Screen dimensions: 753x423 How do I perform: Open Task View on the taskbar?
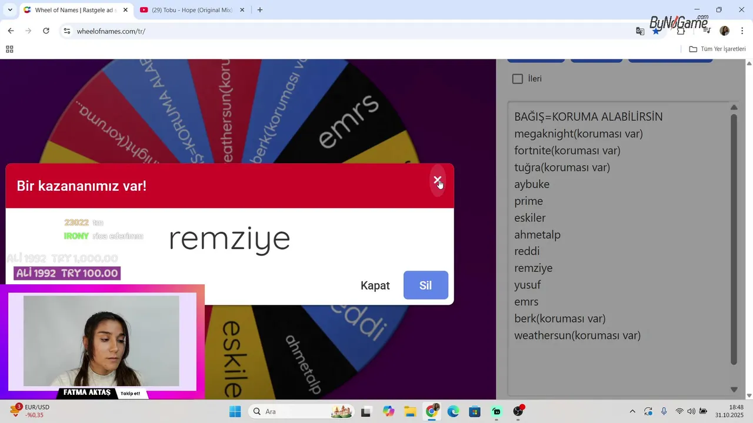pos(366,411)
